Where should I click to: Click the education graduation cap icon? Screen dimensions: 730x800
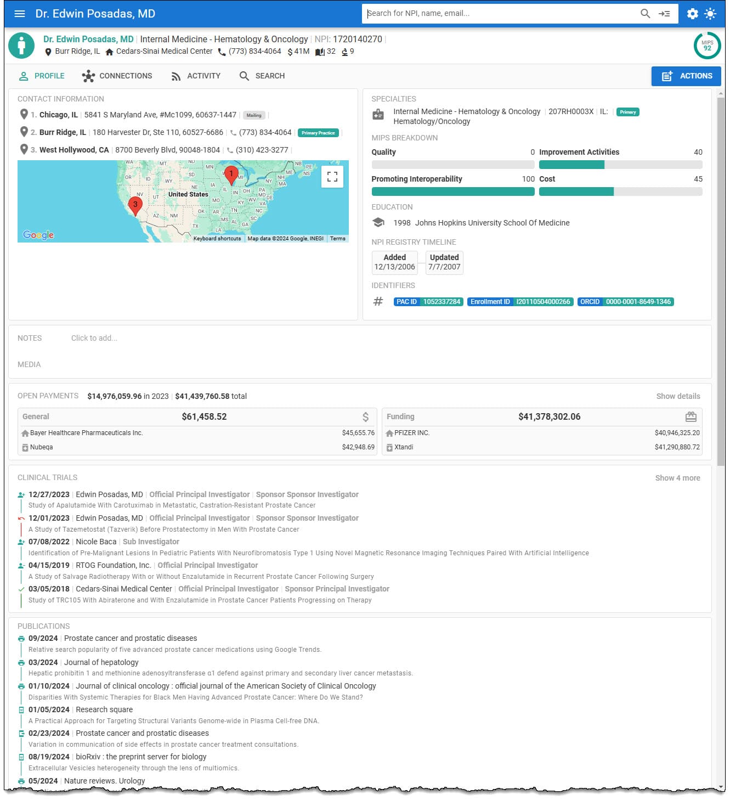pos(378,222)
